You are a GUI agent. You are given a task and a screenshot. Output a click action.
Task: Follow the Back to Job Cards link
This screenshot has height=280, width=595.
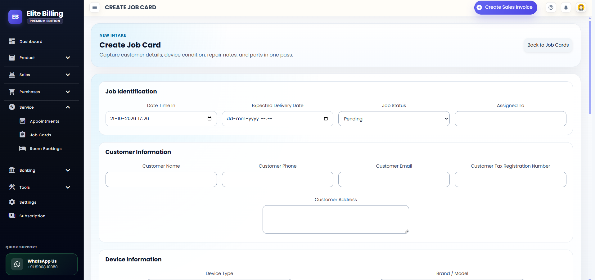click(548, 45)
